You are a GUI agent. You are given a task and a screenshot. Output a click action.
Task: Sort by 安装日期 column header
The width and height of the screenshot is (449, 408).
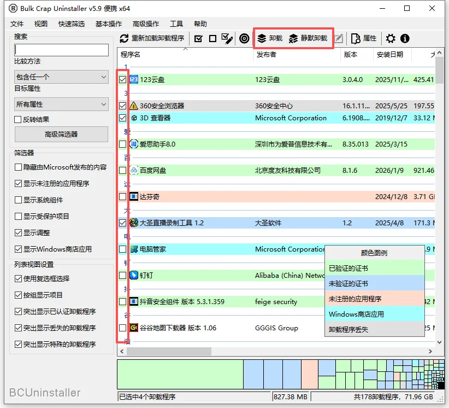(392, 55)
